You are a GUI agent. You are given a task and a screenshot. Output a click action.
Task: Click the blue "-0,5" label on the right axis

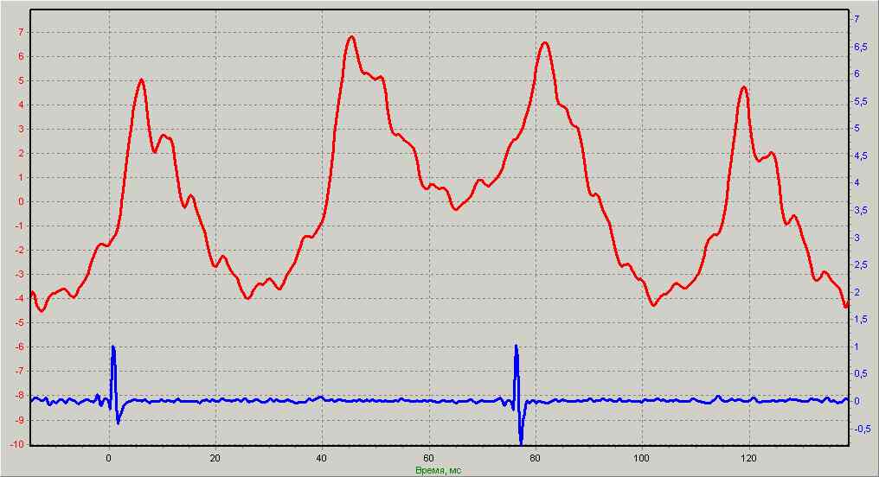tap(863, 429)
